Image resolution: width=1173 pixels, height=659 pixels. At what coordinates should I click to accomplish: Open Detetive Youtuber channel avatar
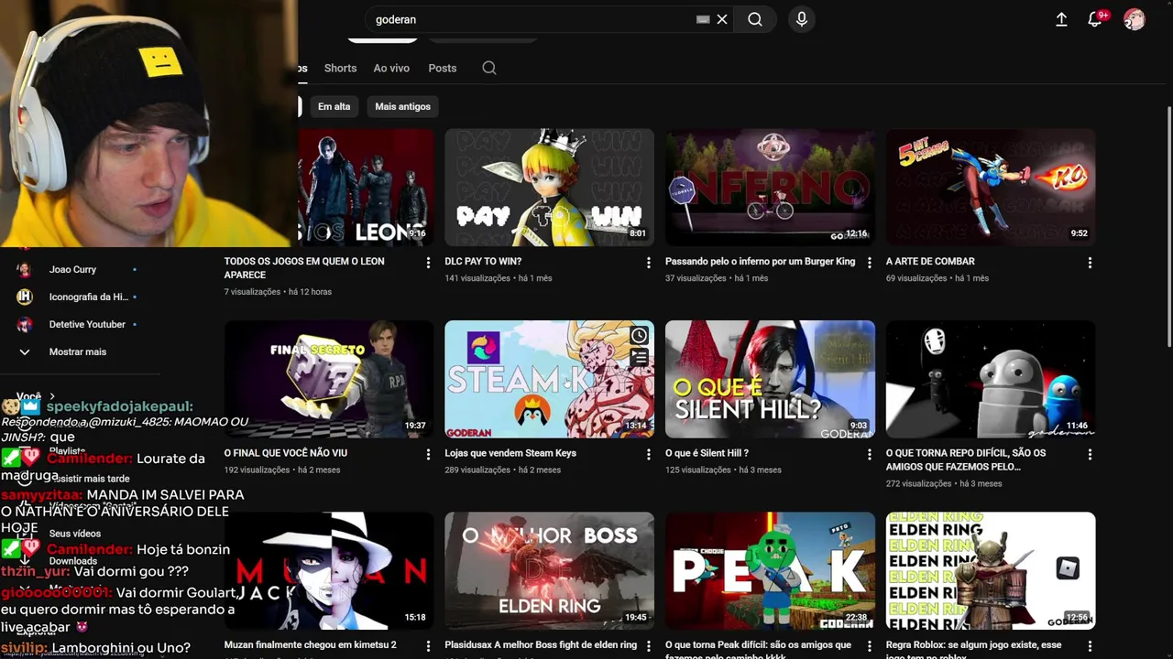tap(25, 324)
